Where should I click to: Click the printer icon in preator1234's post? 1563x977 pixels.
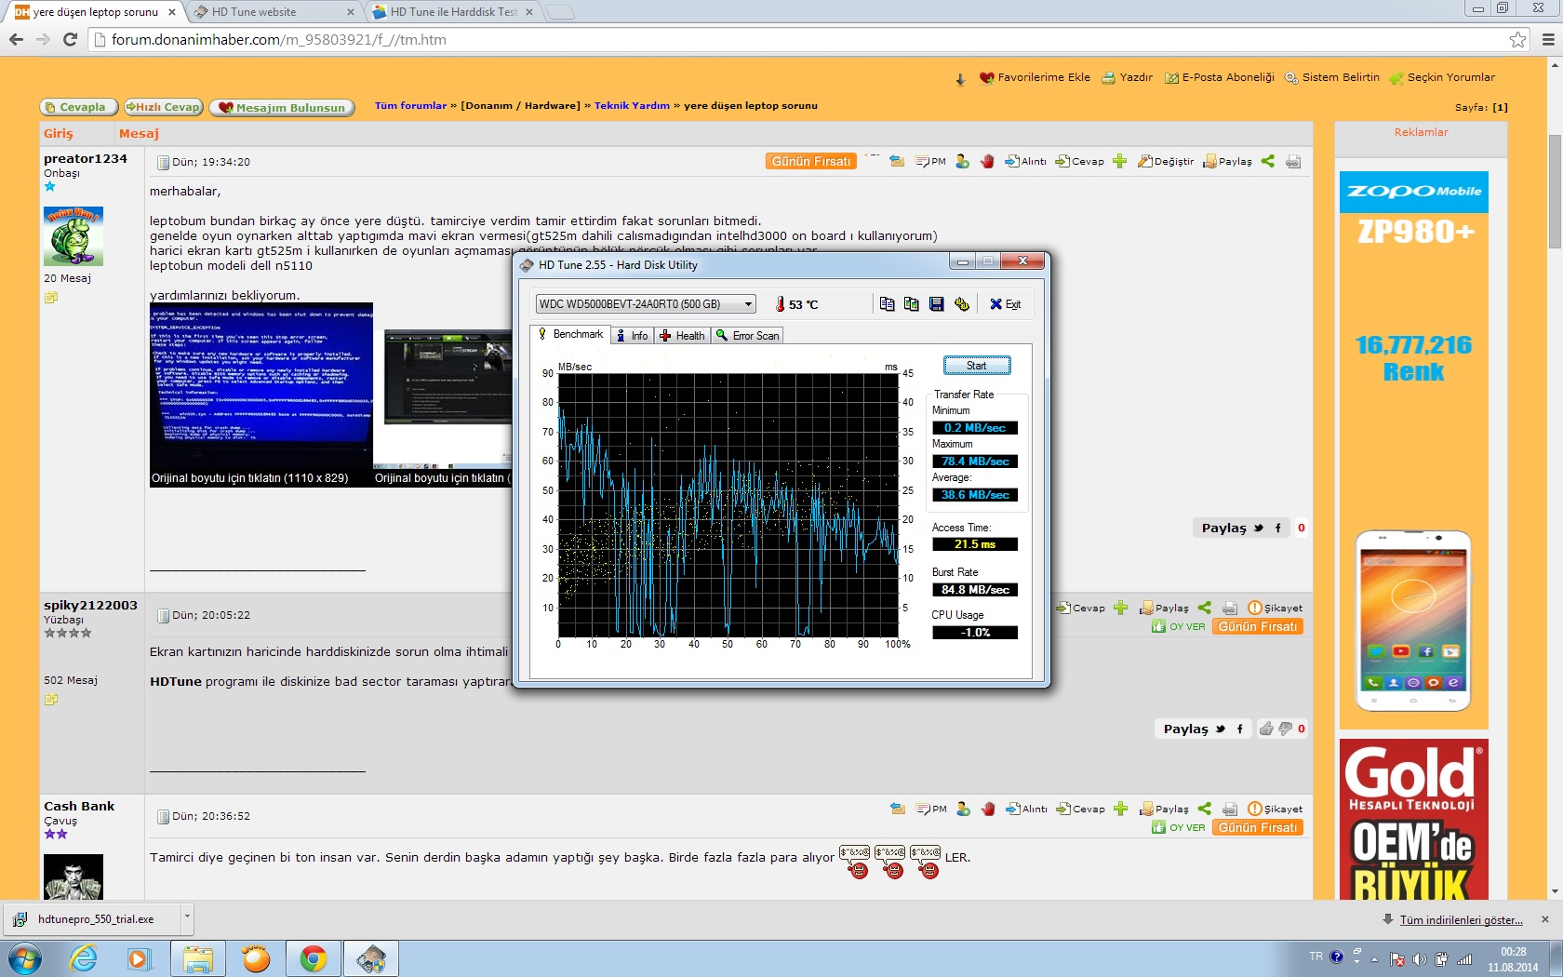1293,162
